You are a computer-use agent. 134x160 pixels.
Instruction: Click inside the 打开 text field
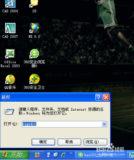(62, 124)
